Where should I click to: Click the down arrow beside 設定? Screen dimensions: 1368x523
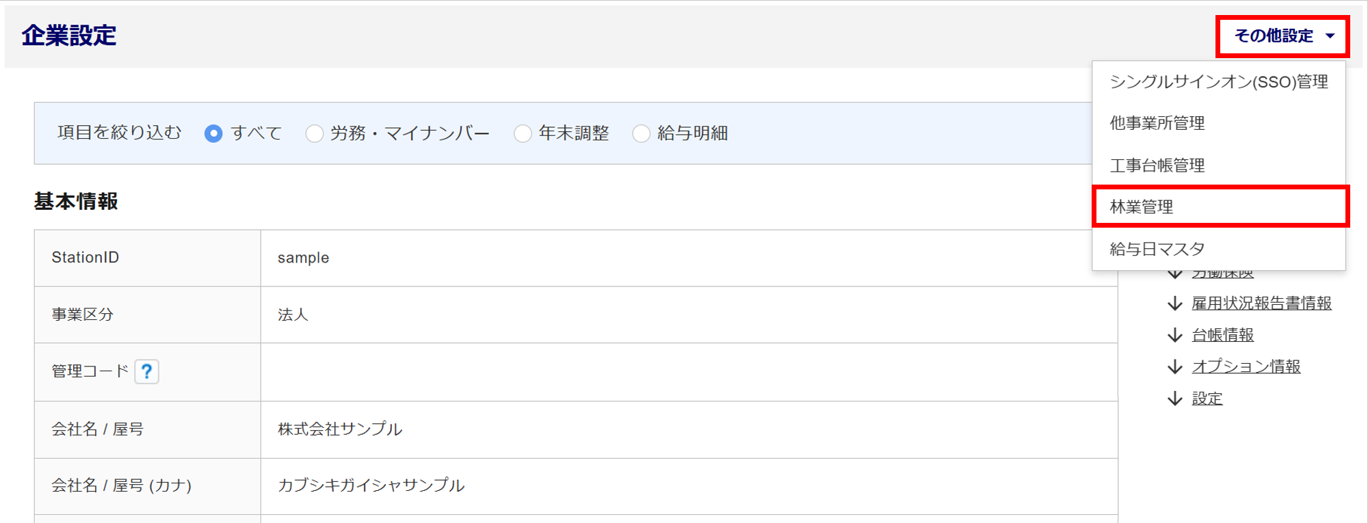coord(1174,399)
